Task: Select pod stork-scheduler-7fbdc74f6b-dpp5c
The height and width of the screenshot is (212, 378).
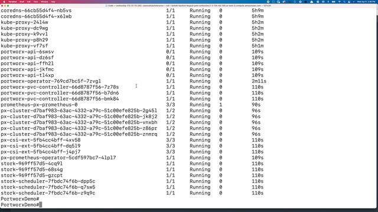Action: pyautogui.click(x=48, y=181)
